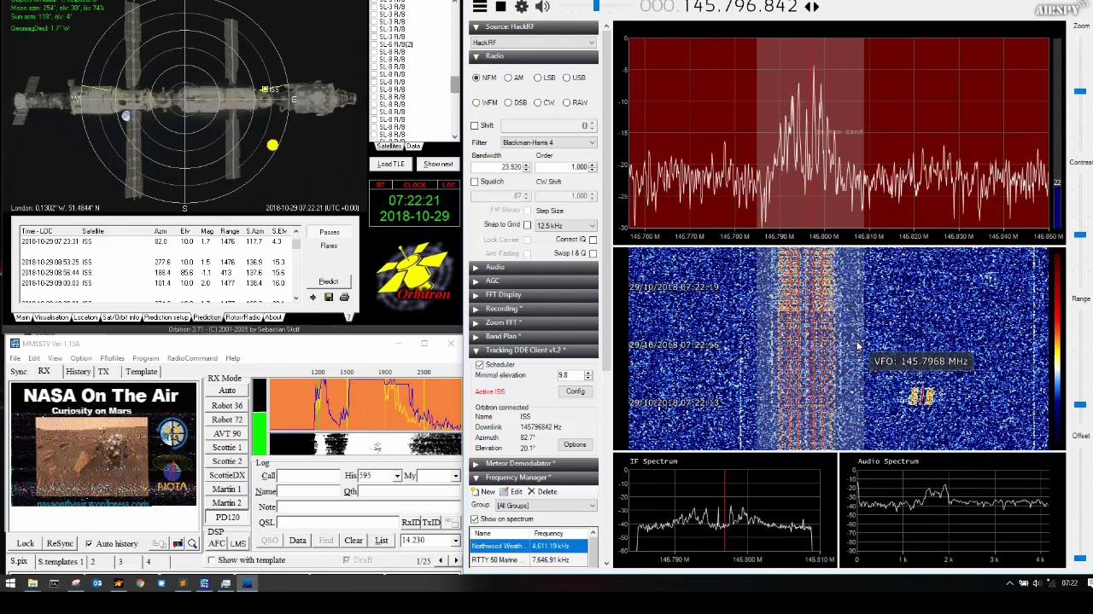Show hidden system tray icons chevron

coord(1009,584)
